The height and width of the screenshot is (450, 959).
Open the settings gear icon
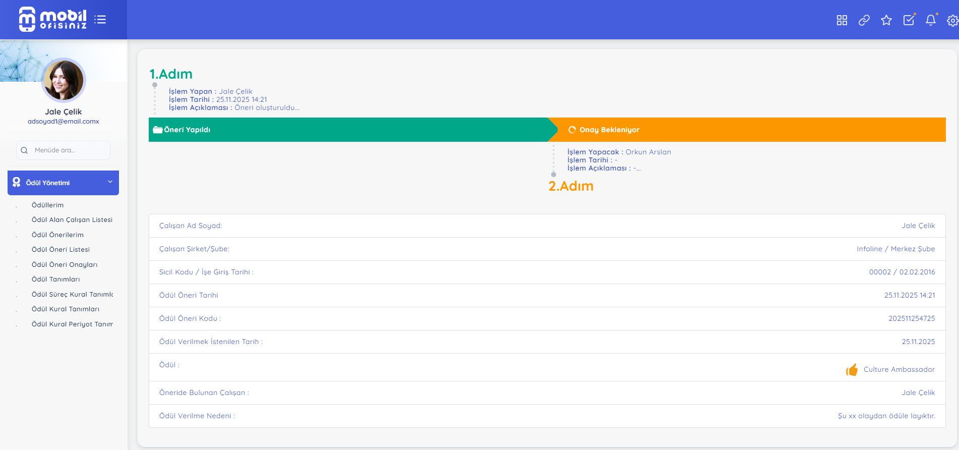point(952,21)
